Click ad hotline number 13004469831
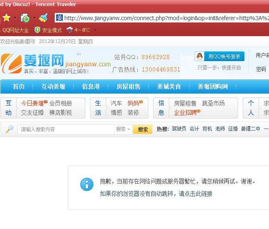This screenshot has height=229, width=269. click(x=161, y=70)
